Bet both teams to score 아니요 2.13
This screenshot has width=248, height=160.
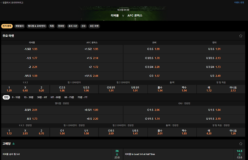pyautogui.click(x=233, y=89)
